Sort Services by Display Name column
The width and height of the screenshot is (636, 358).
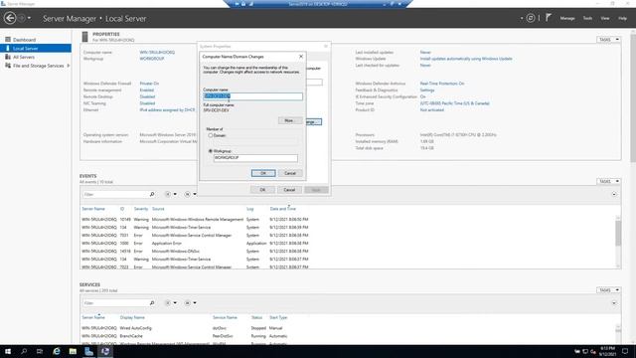pos(132,317)
